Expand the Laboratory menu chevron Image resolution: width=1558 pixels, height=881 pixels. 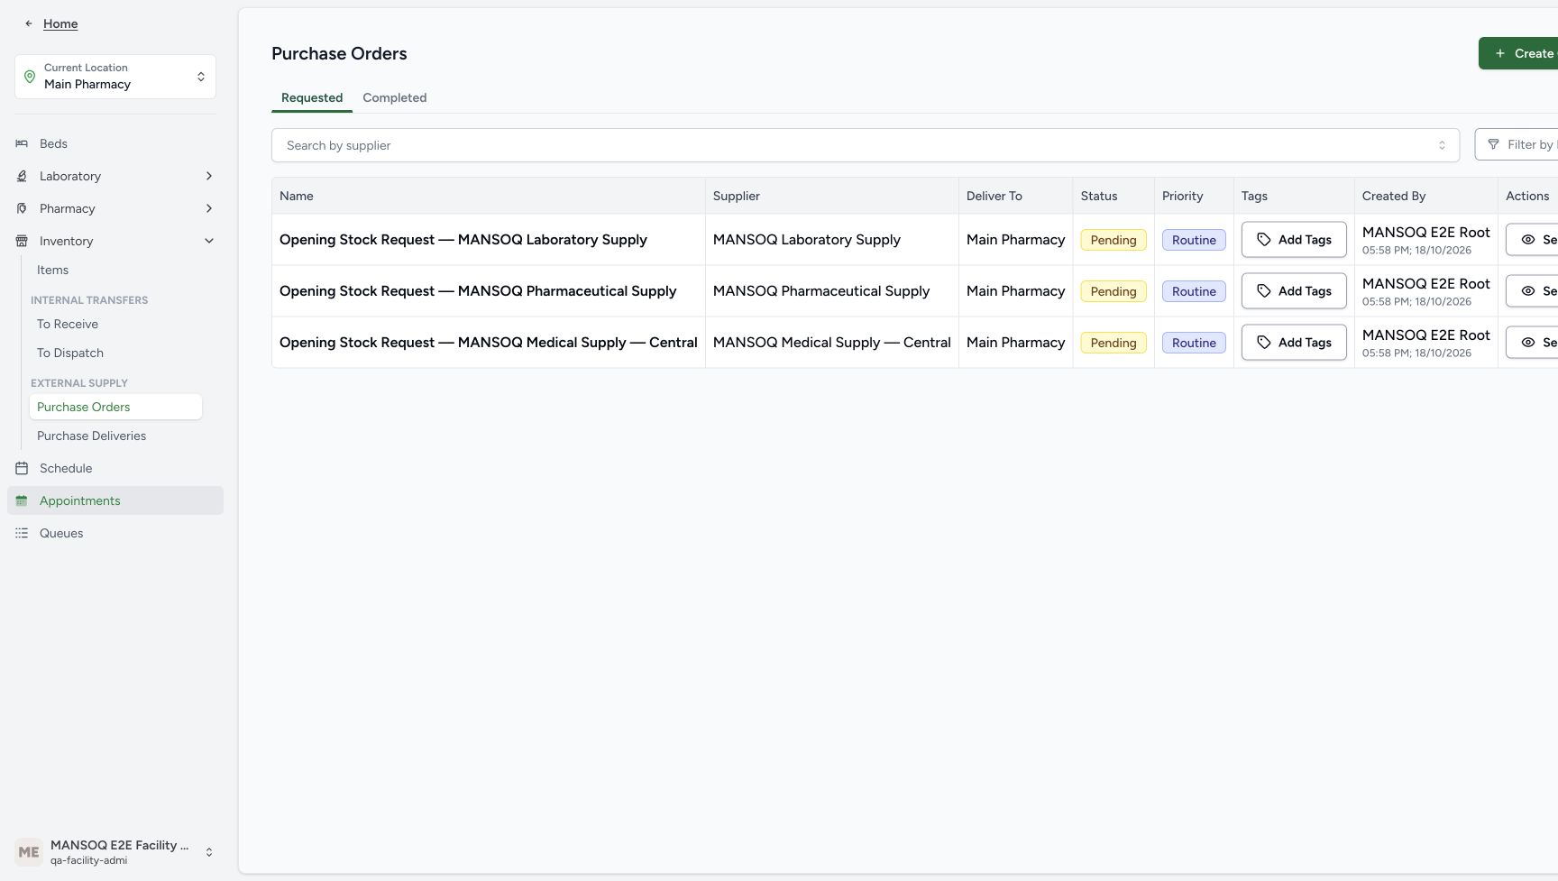point(209,176)
